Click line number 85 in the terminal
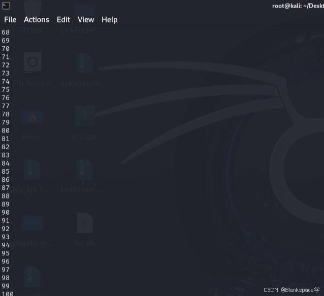 (6, 172)
